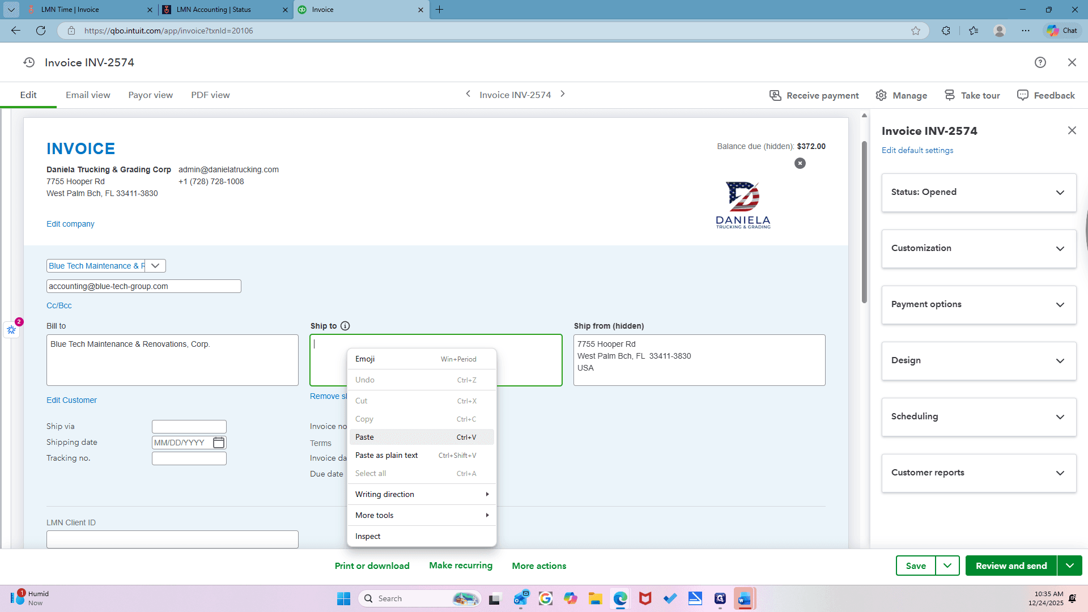The height and width of the screenshot is (612, 1088).
Task: Switch to the Email view tab
Action: (88, 95)
